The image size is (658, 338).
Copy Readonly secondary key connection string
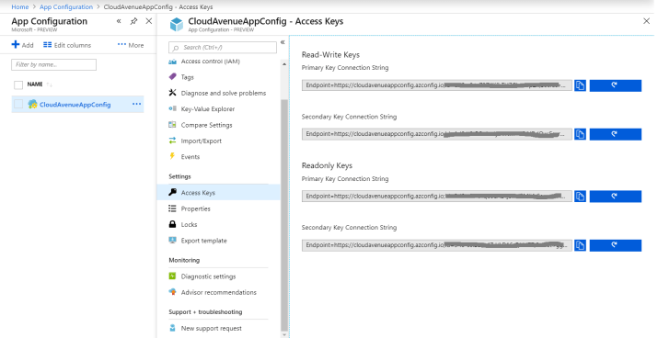coord(580,245)
